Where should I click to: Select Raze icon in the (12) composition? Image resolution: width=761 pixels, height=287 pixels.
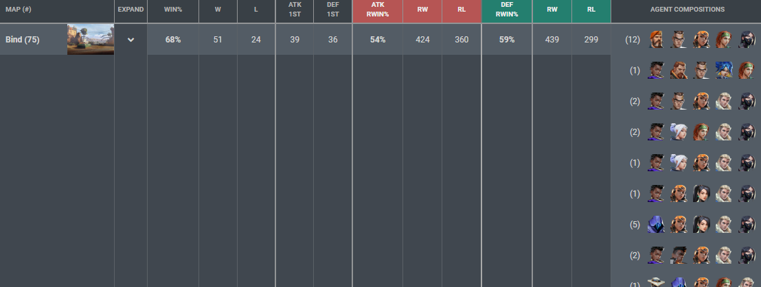pyautogui.click(x=701, y=40)
